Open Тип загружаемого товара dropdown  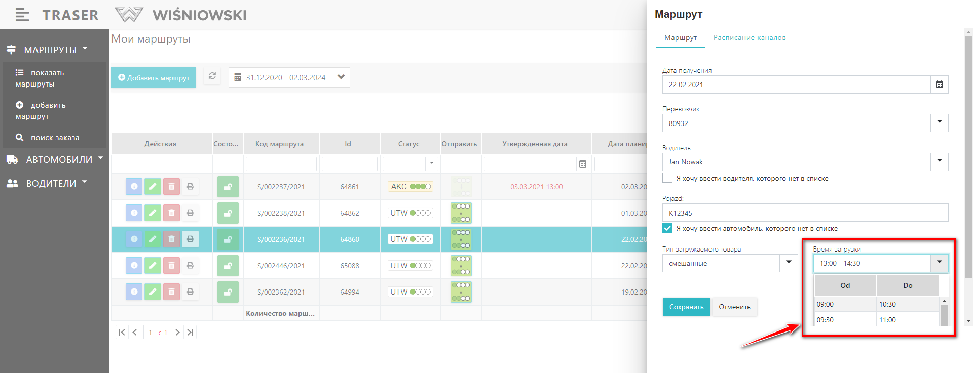(x=789, y=263)
